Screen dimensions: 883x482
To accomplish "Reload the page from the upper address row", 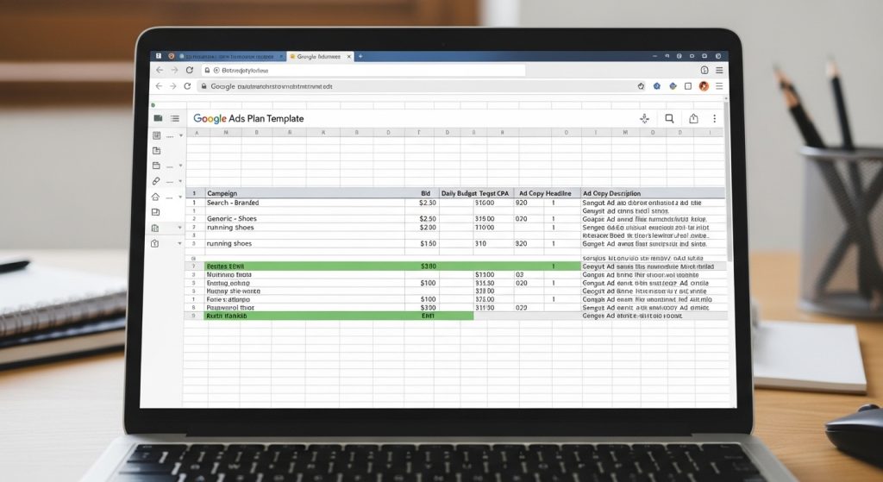I will (190, 70).
